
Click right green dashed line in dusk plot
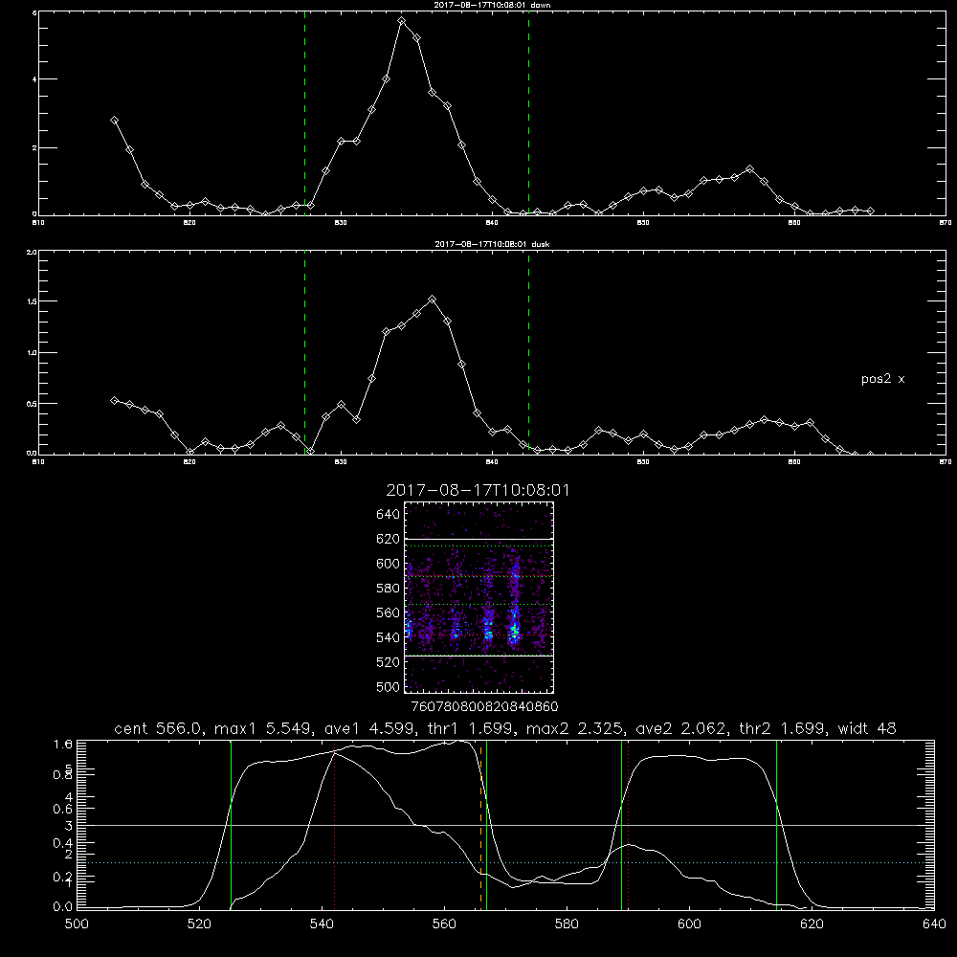click(x=528, y=352)
